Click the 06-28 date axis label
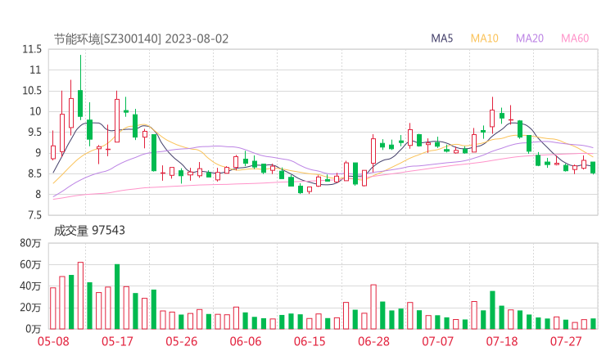 click(373, 341)
